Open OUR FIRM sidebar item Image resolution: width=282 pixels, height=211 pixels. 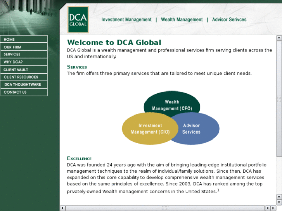(24, 47)
